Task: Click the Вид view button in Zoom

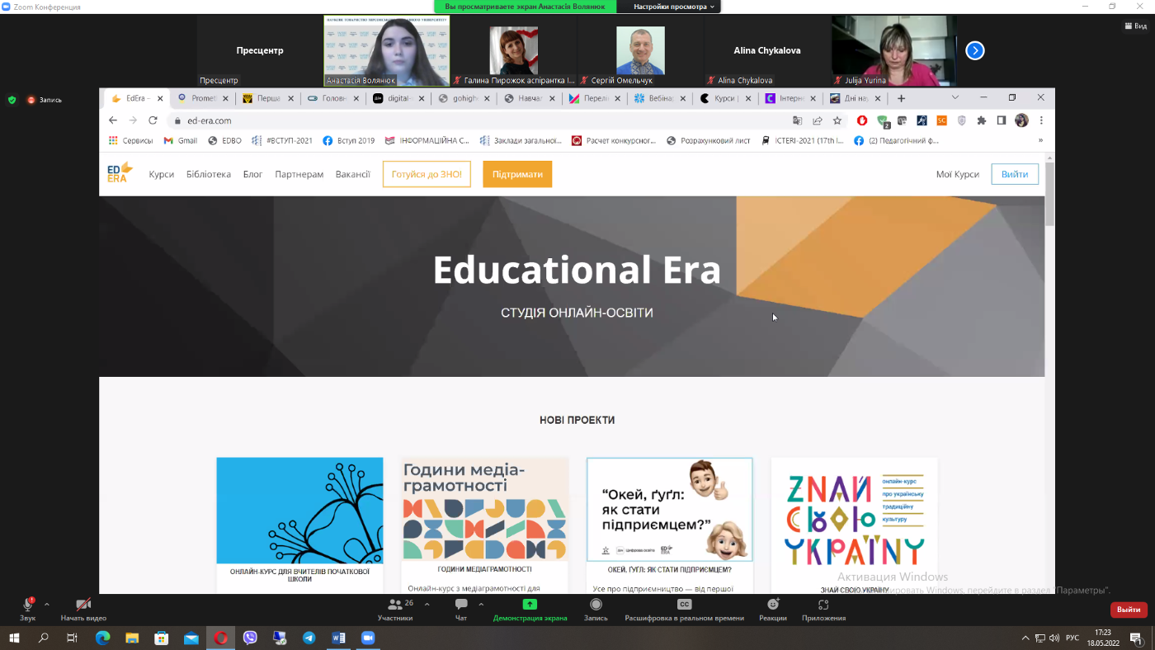Action: (x=1136, y=26)
